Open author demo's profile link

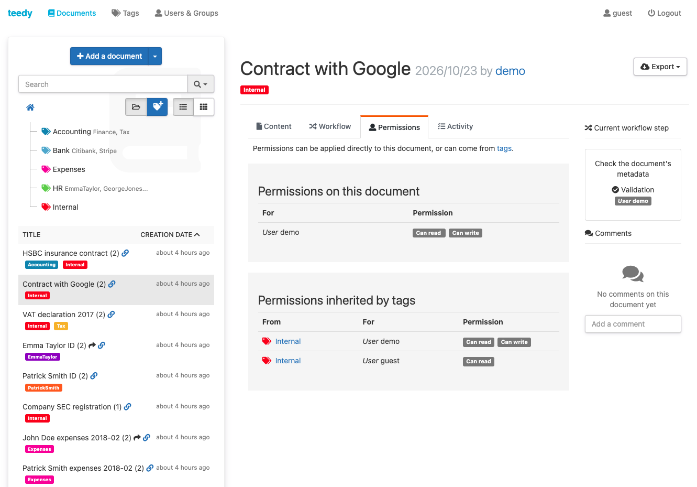510,71
